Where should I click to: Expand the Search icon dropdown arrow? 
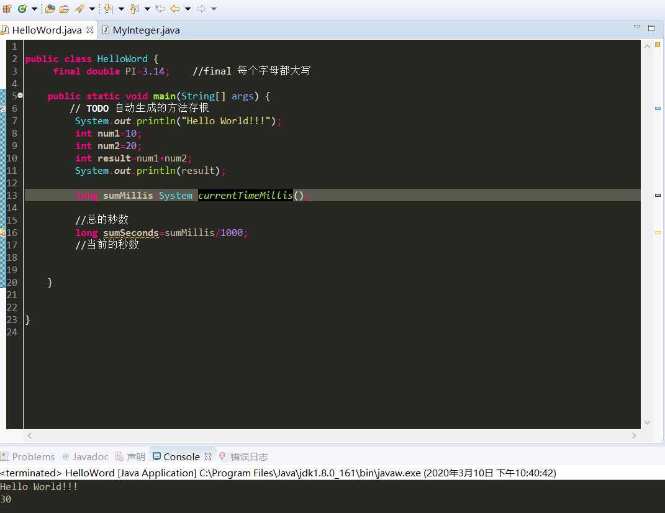92,9
